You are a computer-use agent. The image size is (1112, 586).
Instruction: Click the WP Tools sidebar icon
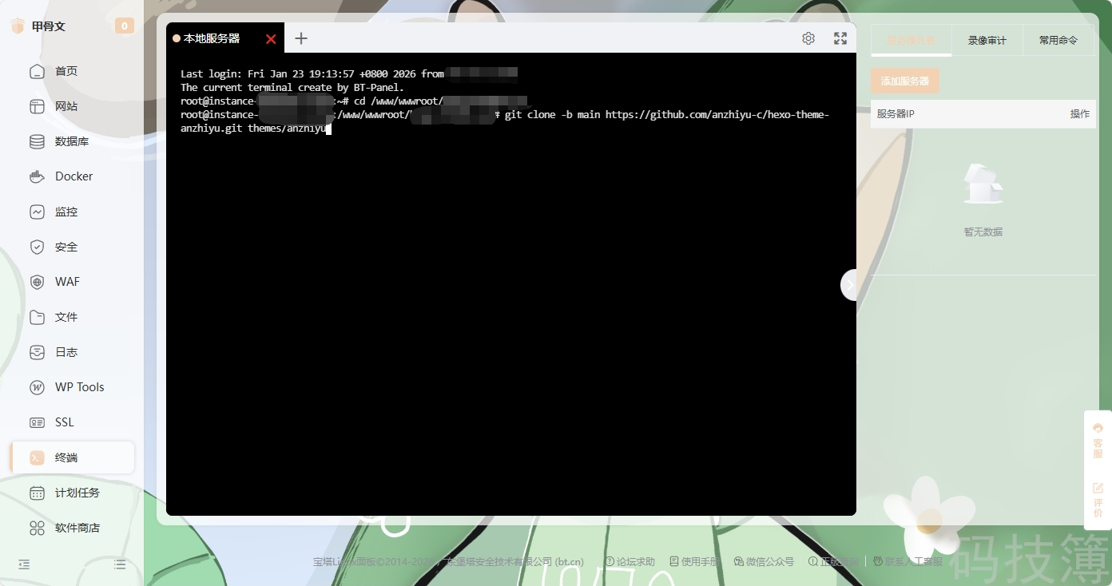(x=37, y=387)
